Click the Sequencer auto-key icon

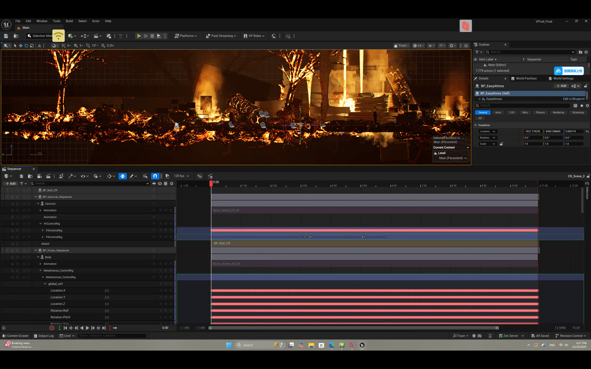123,176
